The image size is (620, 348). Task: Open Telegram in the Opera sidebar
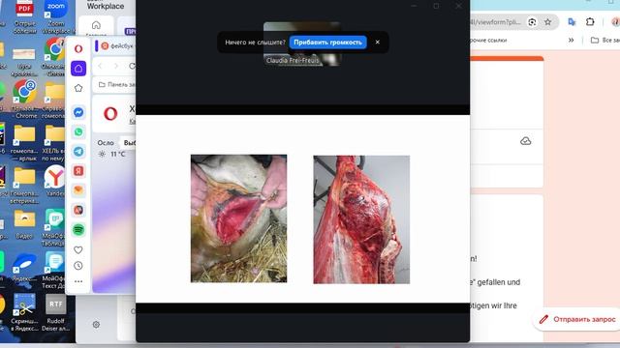[78, 152]
